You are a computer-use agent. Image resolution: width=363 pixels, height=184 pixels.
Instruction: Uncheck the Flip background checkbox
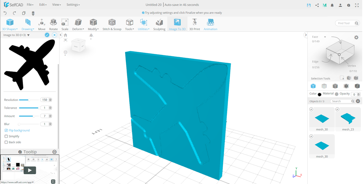pyautogui.click(x=6, y=130)
